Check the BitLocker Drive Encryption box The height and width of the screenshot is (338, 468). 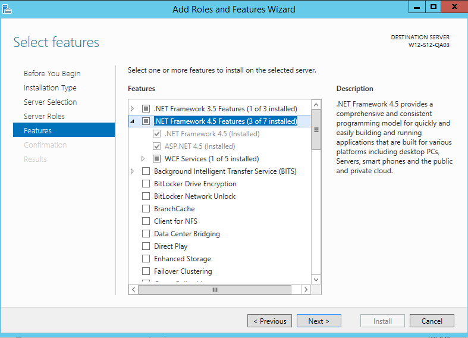click(146, 184)
